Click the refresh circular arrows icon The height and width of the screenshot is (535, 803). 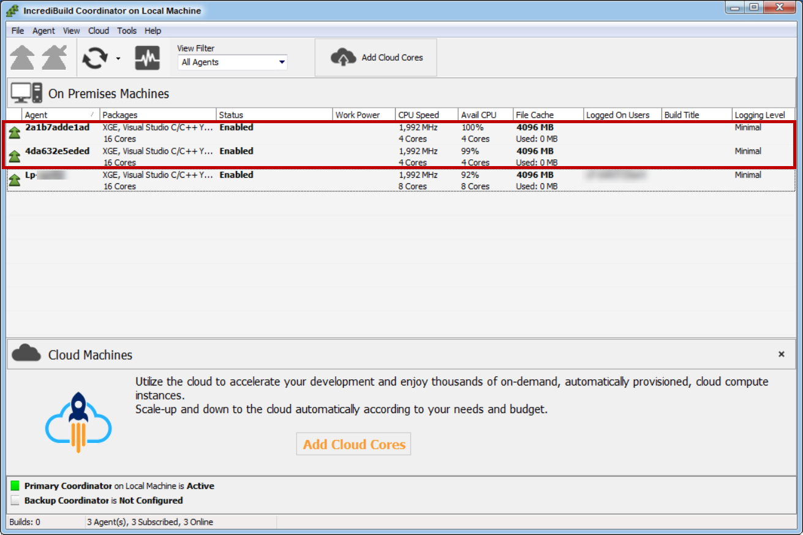click(95, 59)
